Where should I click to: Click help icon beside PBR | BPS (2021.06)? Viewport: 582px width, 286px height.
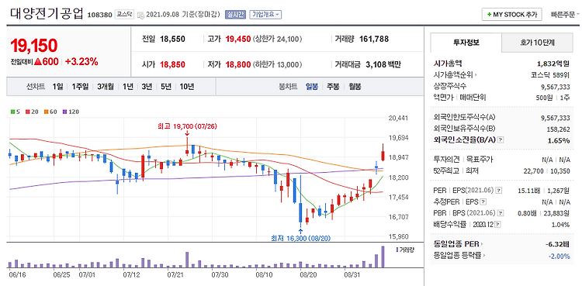pyautogui.click(x=501, y=213)
